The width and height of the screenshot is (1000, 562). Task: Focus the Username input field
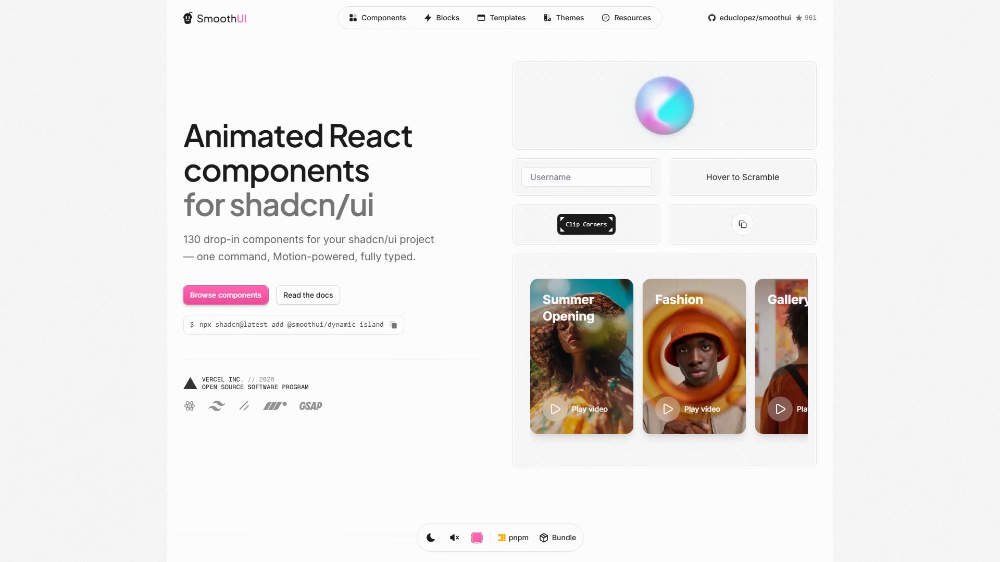[x=586, y=177]
